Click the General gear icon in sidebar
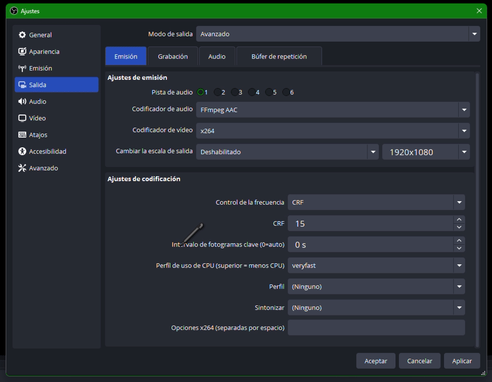The height and width of the screenshot is (382, 492). tap(22, 35)
